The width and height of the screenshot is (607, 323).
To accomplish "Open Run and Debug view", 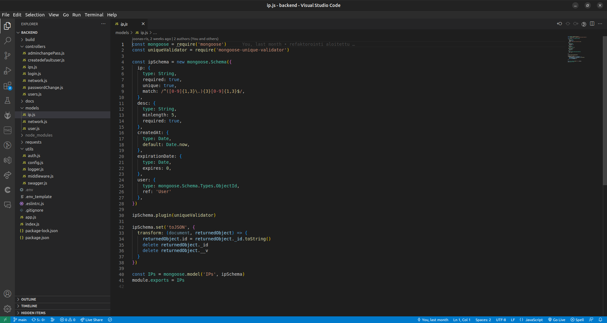I will click(7, 71).
